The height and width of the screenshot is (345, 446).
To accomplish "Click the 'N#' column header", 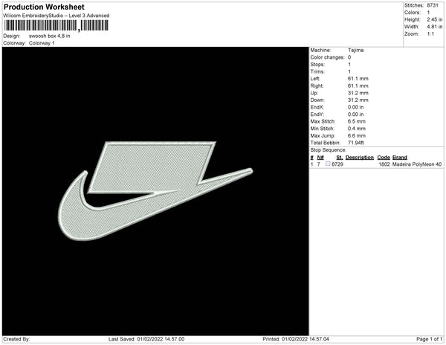I will coord(320,158).
